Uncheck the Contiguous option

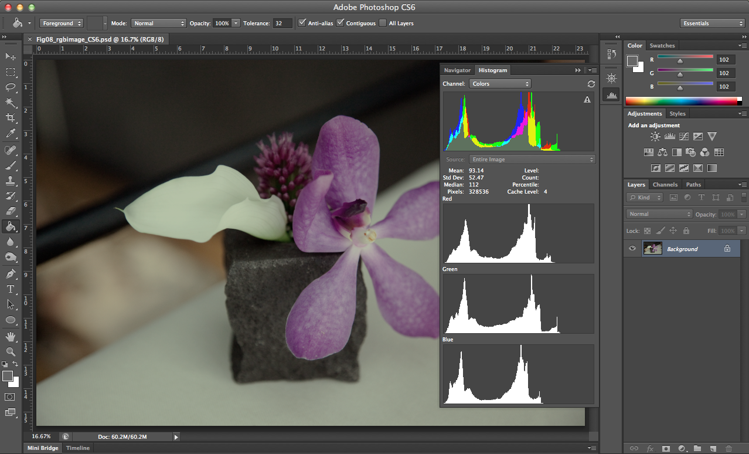click(x=340, y=23)
